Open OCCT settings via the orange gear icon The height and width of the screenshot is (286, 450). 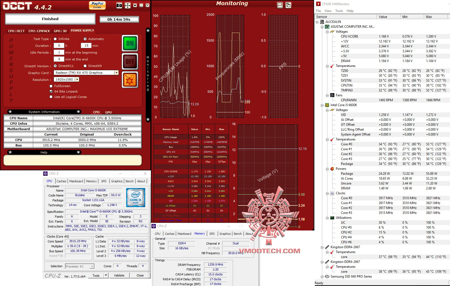130,80
